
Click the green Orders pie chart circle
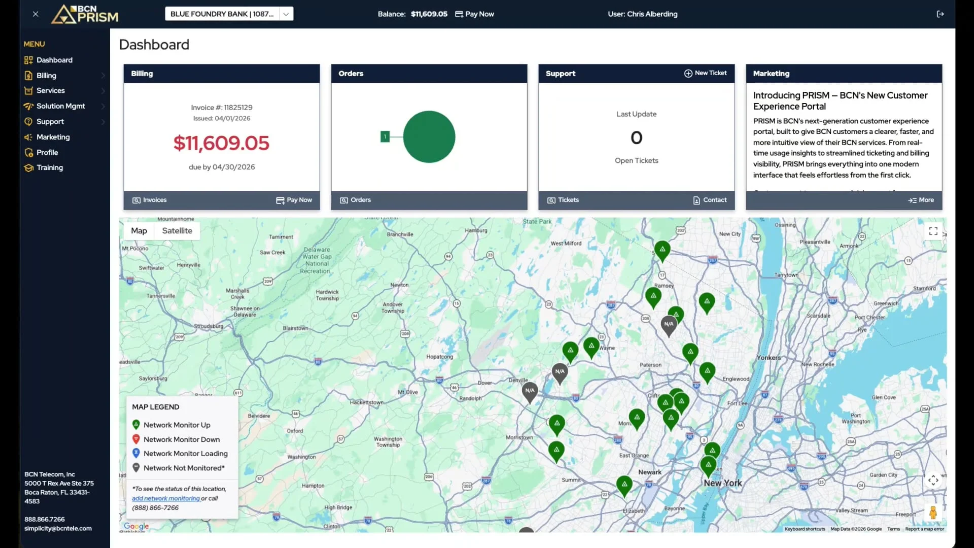429,137
